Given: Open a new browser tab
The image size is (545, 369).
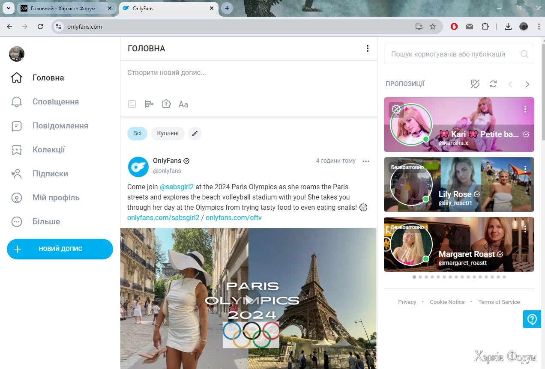Looking at the screenshot, I should [x=227, y=8].
